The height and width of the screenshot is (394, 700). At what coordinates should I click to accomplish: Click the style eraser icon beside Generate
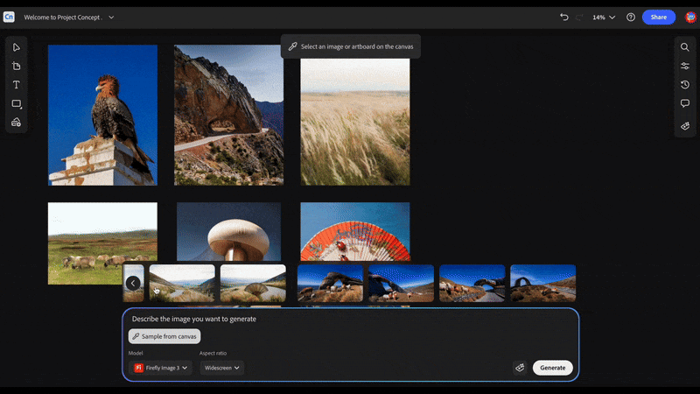pyautogui.click(x=520, y=368)
